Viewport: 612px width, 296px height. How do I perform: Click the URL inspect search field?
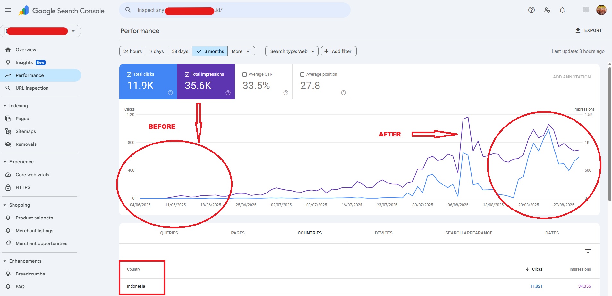coord(234,10)
